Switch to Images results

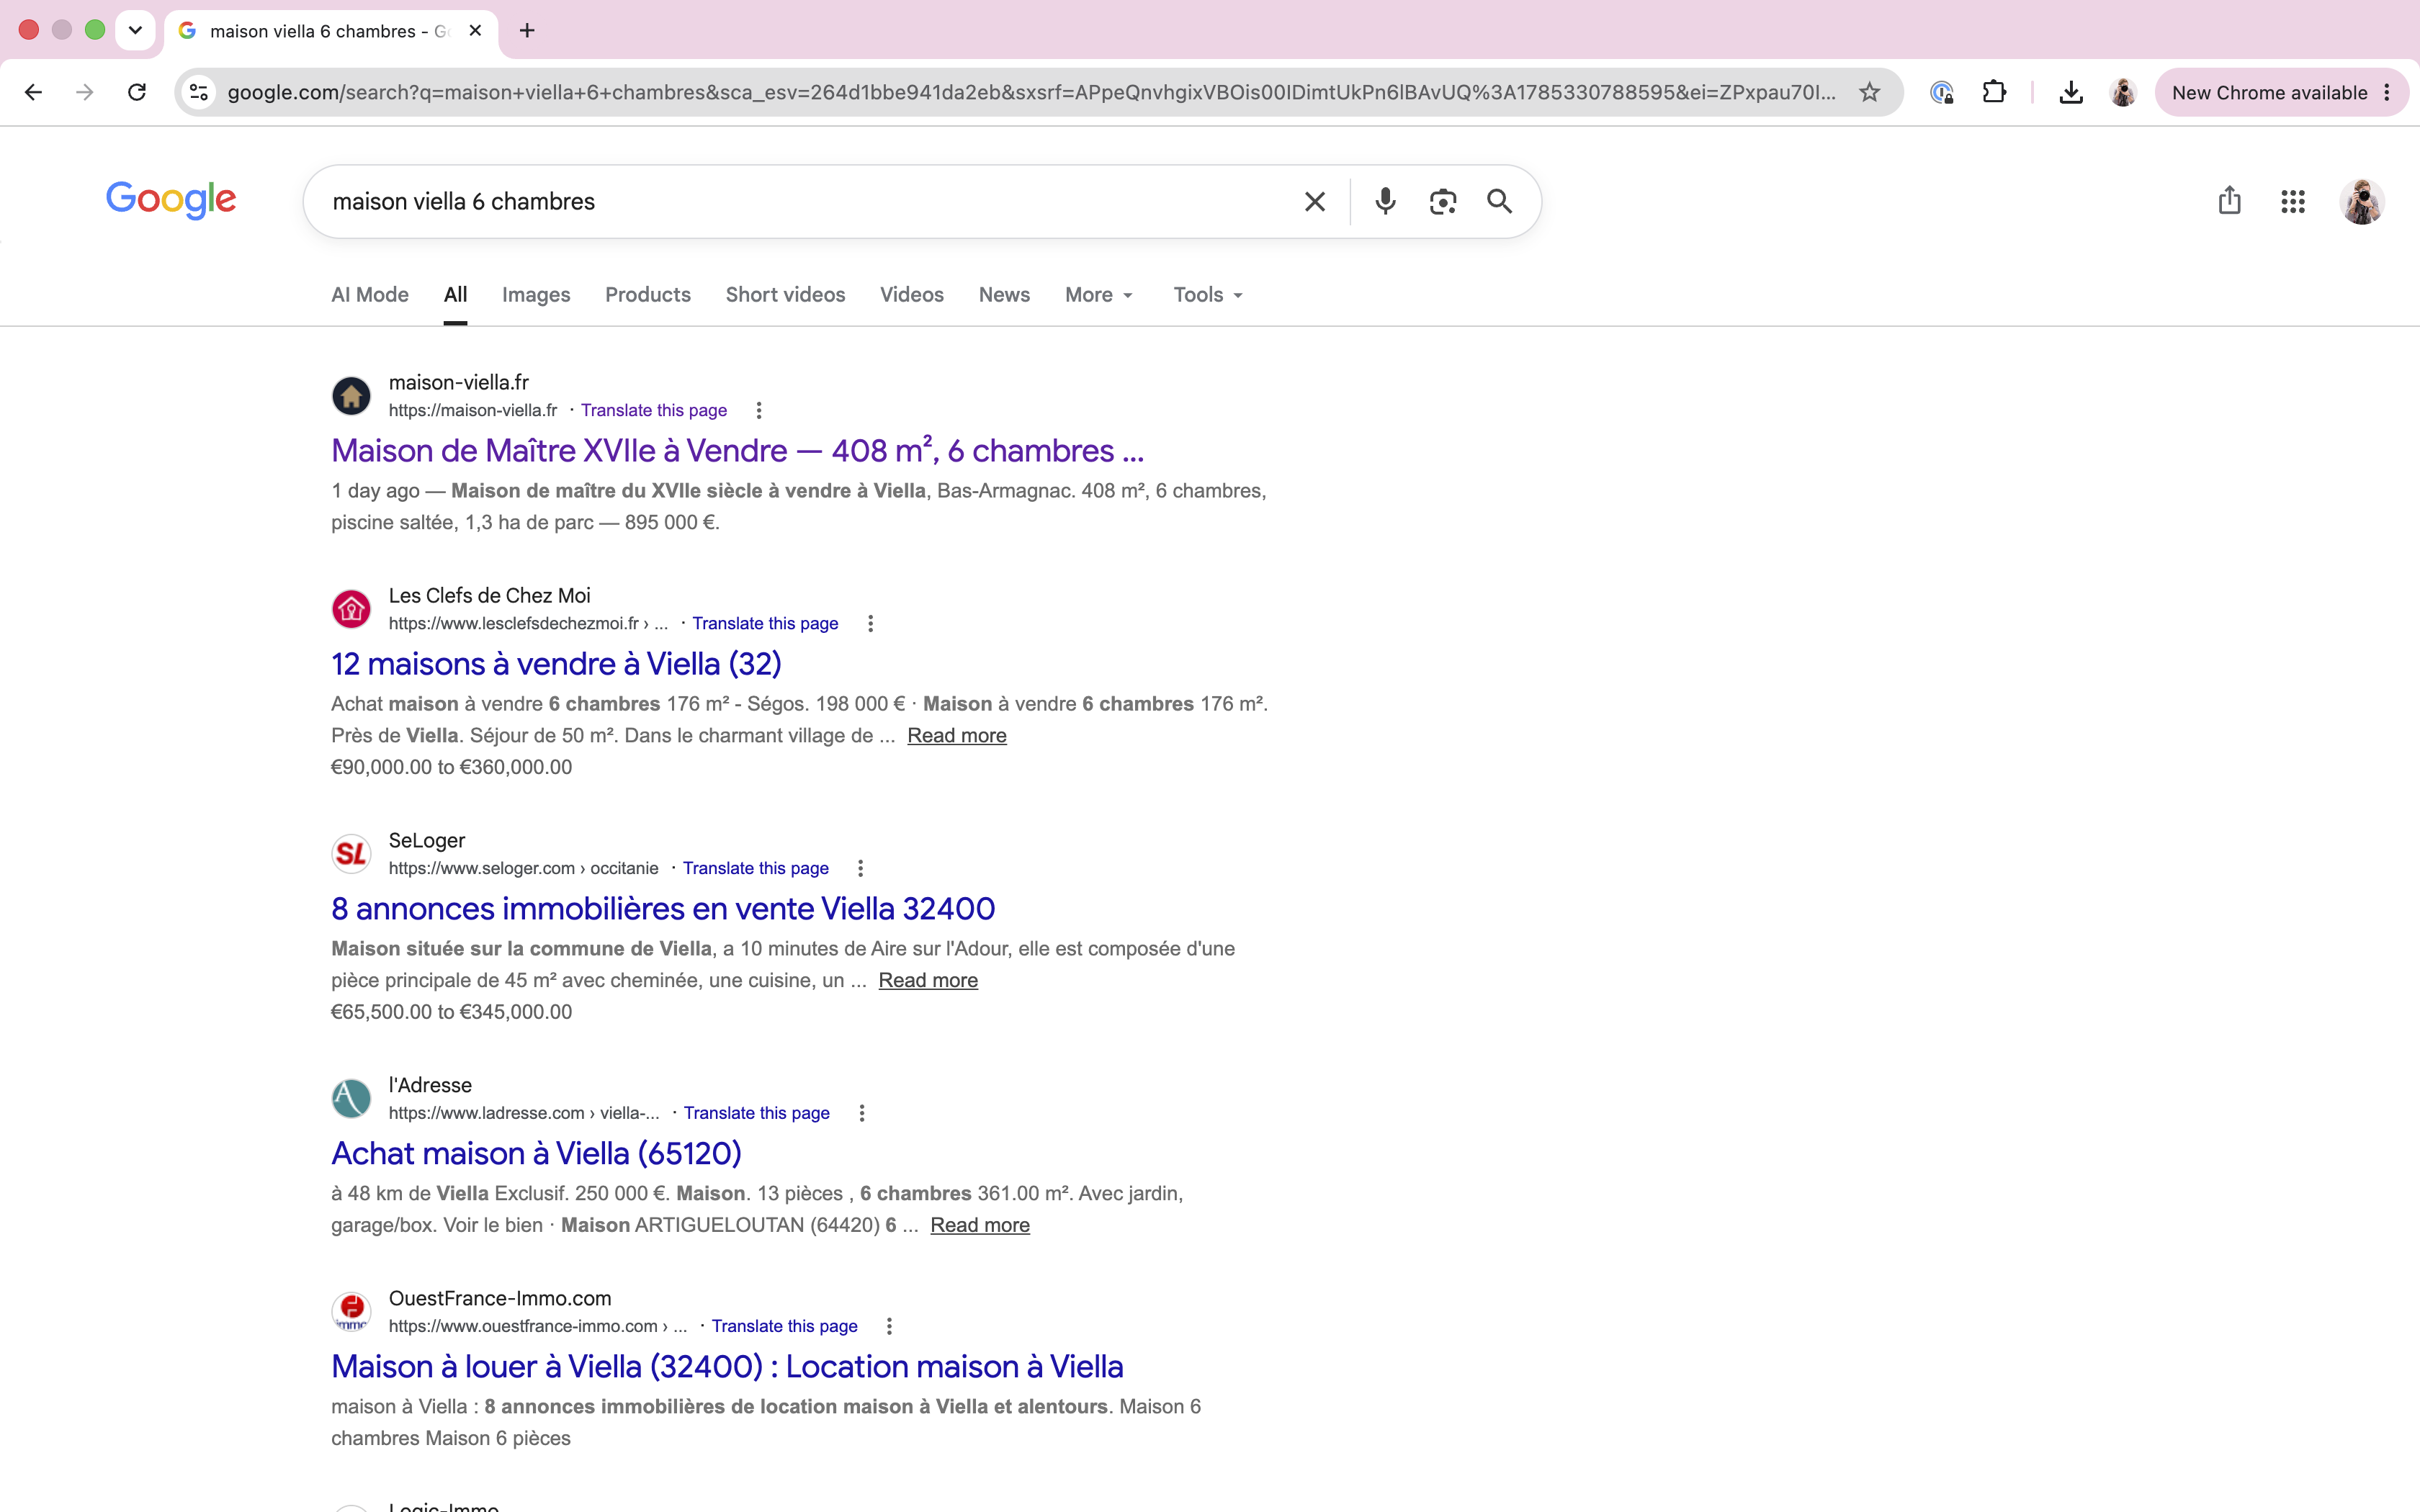click(536, 295)
